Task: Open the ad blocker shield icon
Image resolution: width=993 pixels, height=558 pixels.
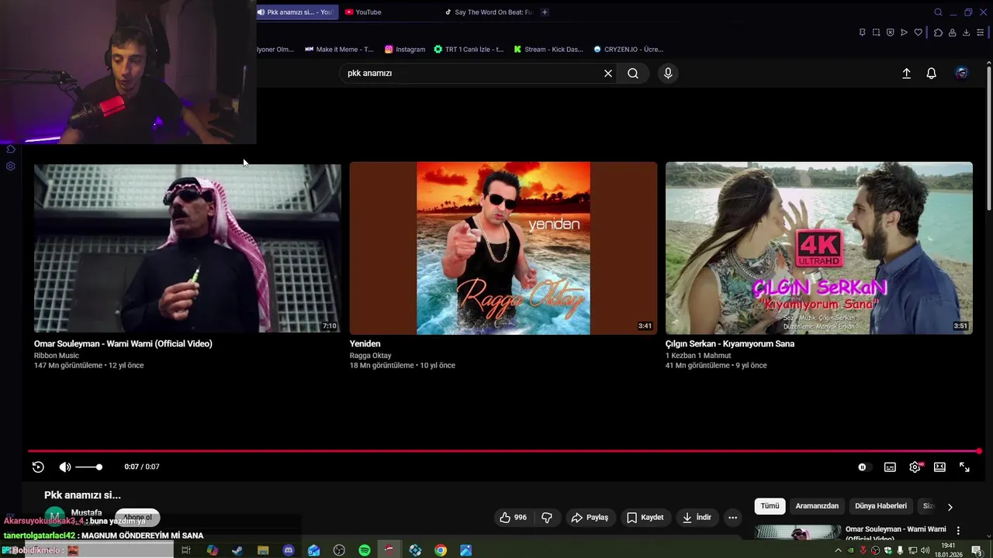Action: pyautogui.click(x=890, y=33)
